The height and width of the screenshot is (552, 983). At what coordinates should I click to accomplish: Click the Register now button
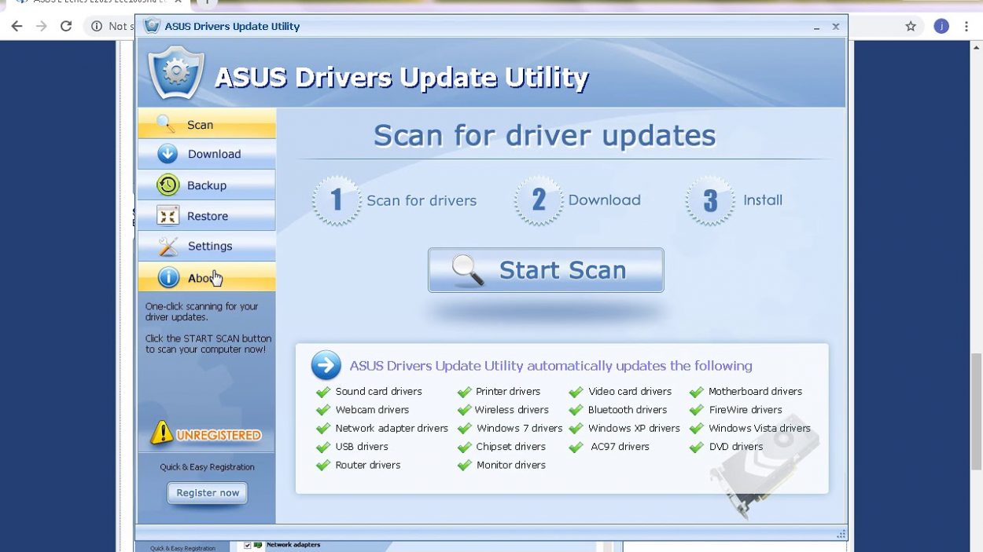208,493
